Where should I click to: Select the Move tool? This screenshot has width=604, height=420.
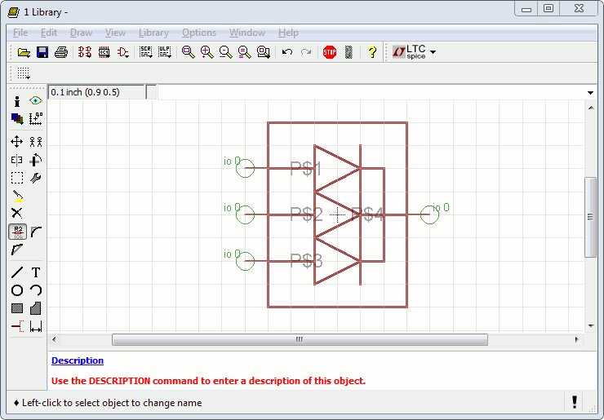[17, 142]
